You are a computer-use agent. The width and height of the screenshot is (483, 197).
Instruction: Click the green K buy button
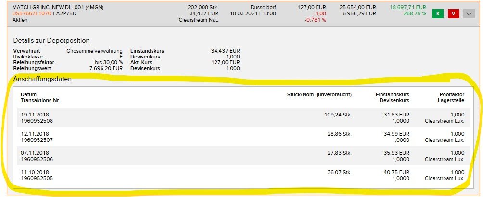click(438, 14)
